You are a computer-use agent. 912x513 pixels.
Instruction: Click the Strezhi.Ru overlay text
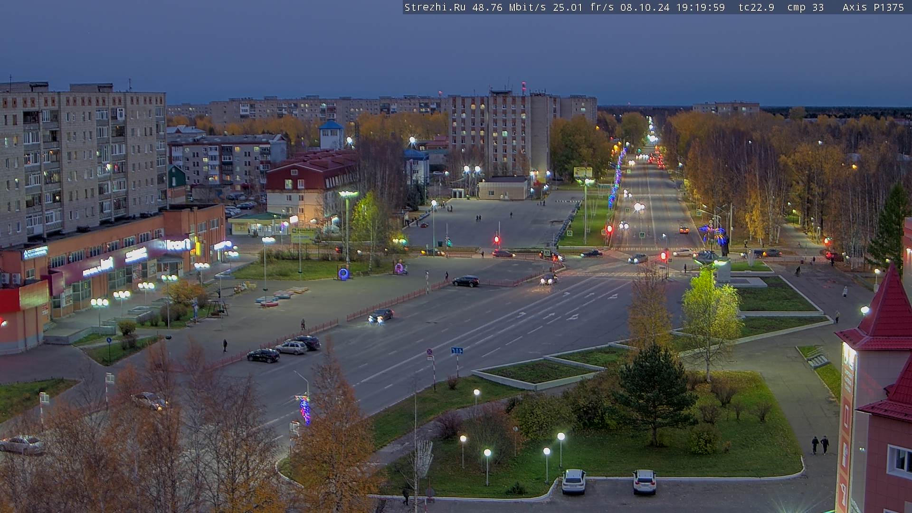point(435,7)
